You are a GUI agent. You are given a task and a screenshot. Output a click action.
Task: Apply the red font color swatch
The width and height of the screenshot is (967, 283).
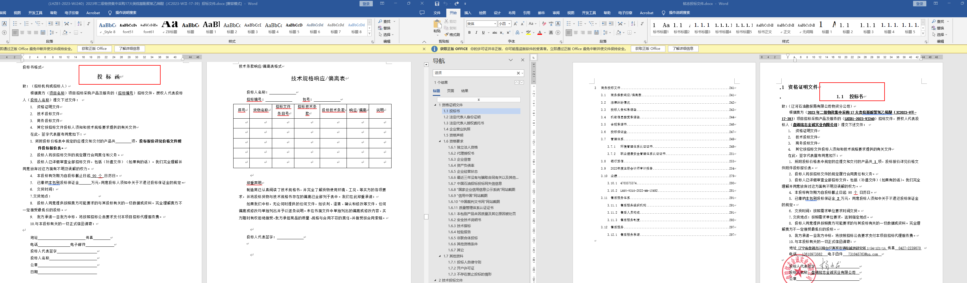(x=539, y=33)
